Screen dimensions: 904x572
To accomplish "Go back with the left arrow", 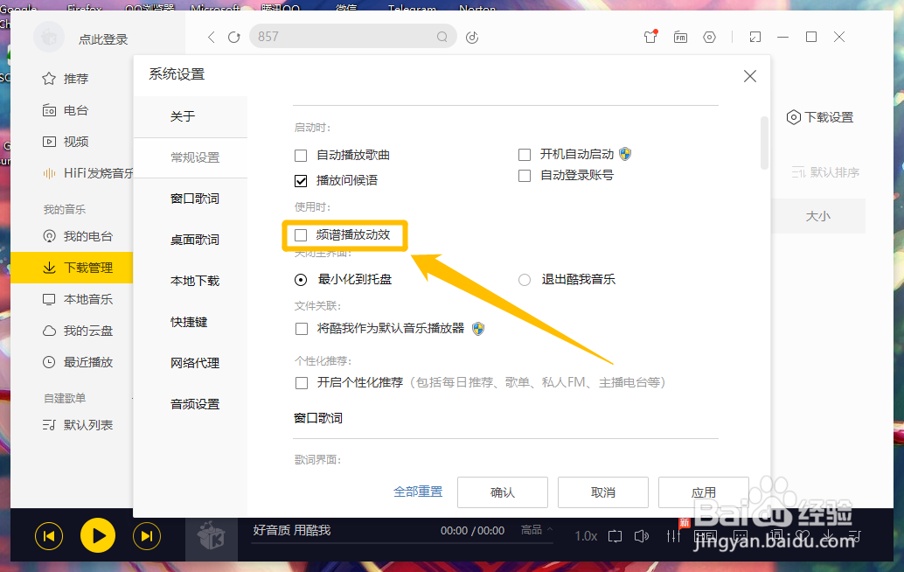I will 211,37.
